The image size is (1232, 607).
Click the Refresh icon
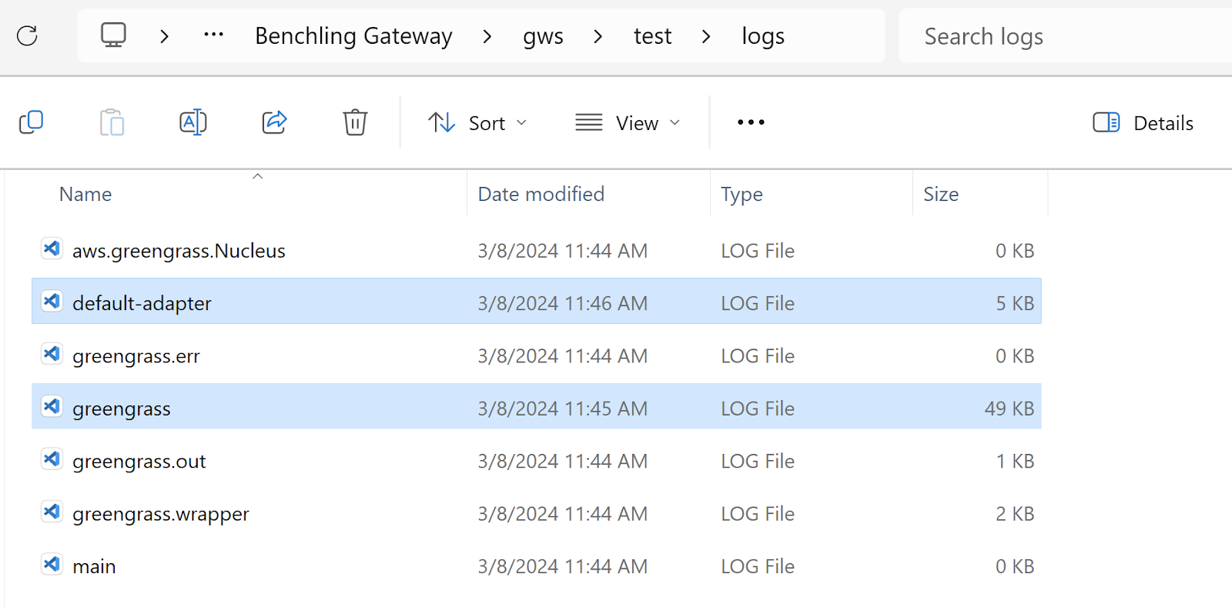tap(28, 35)
